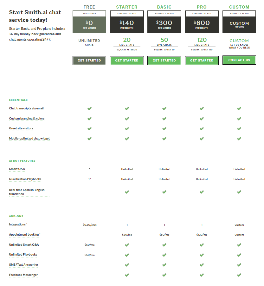264x286 pixels.
Task: Click the STARTER plan title
Action: pos(127,7)
